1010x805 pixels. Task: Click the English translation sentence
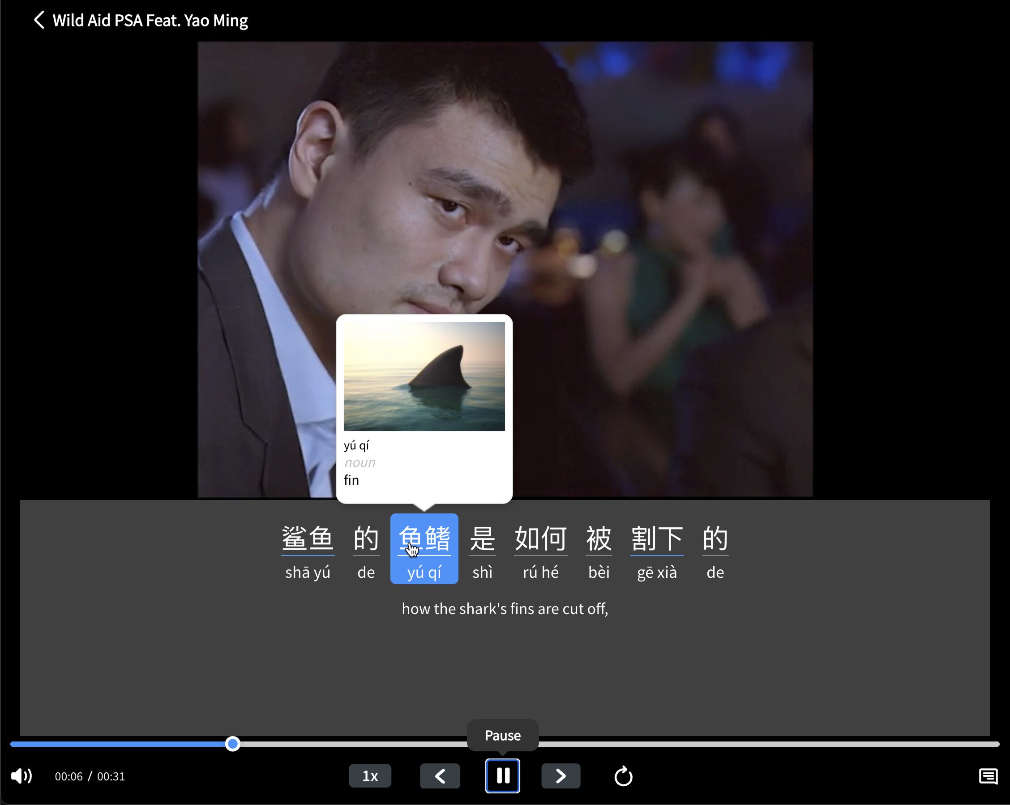coord(505,608)
